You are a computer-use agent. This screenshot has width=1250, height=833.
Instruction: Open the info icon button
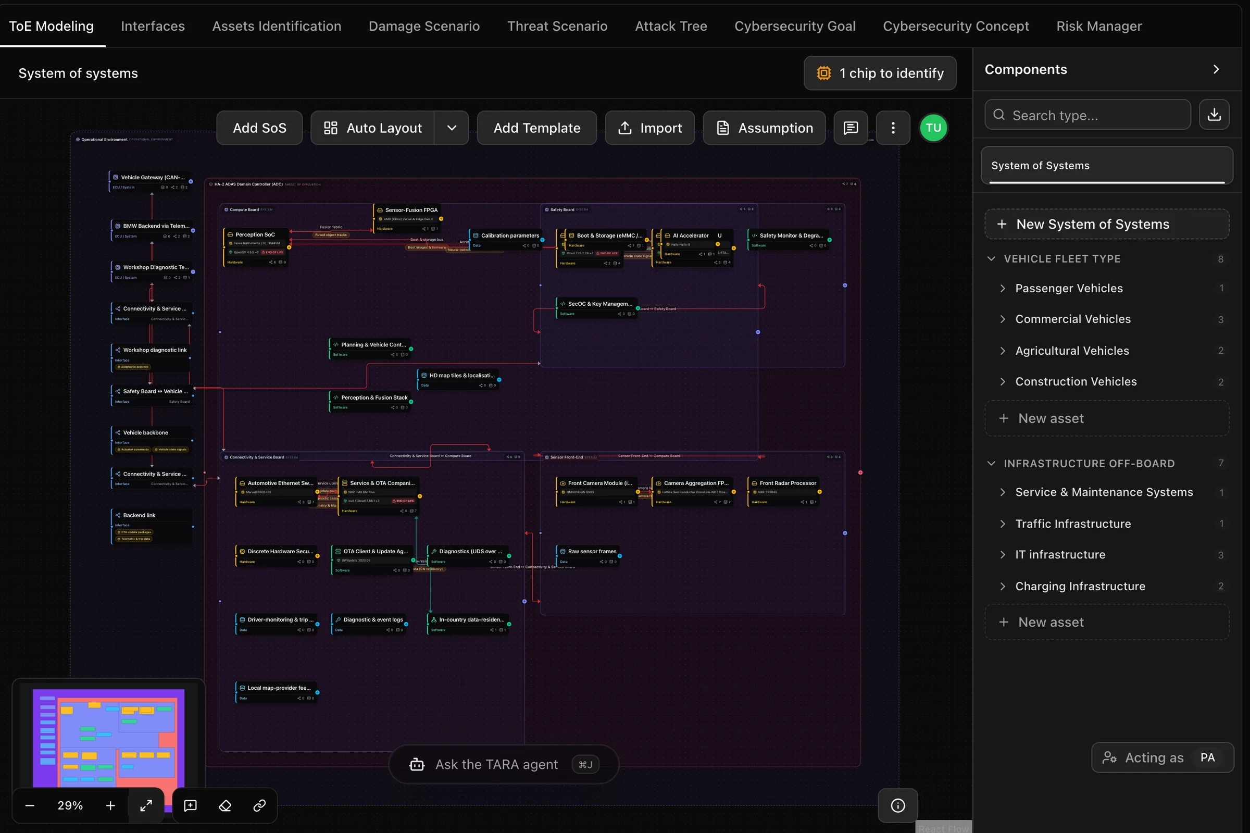(x=897, y=805)
